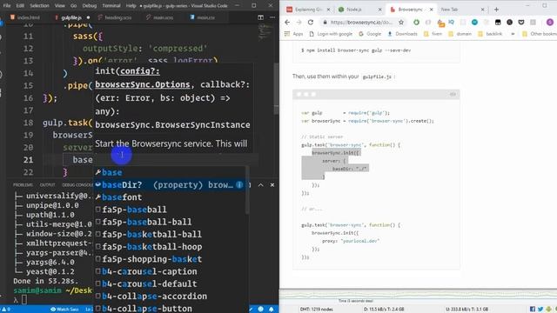This screenshot has width=557, height=313.
Task: Open the Selection menu in VS Code
Action: click(39, 6)
